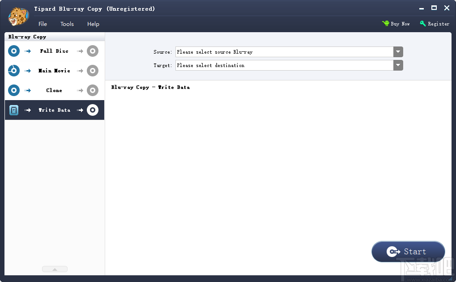
Task: Click the white arrow after Write Data label
Action: click(80, 110)
